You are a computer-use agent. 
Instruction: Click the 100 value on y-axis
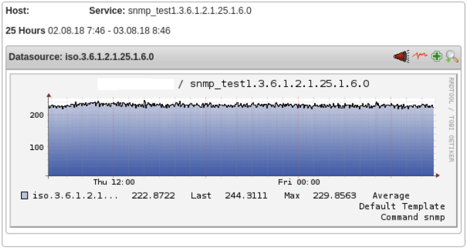(37, 147)
